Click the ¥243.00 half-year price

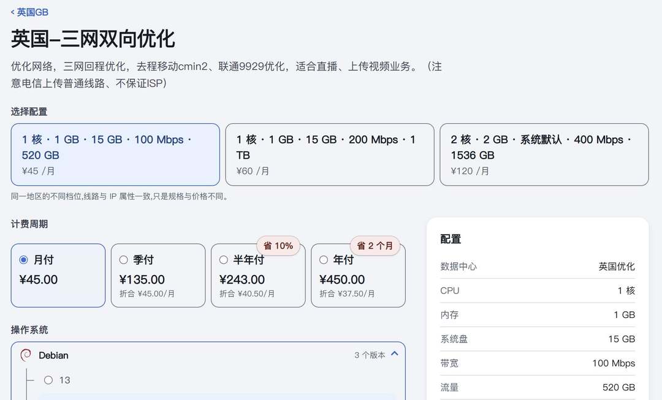pos(242,279)
